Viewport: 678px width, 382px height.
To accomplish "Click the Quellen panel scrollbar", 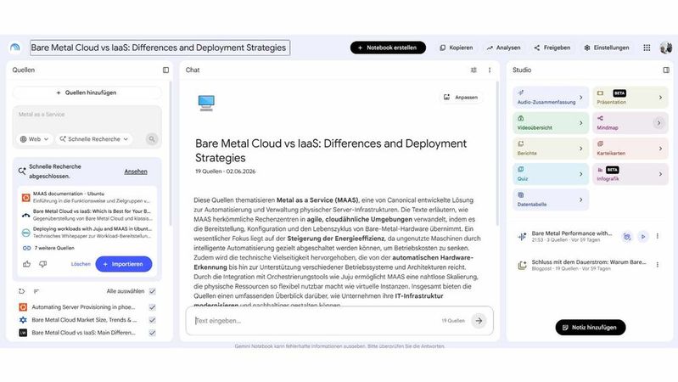I will 170,154.
